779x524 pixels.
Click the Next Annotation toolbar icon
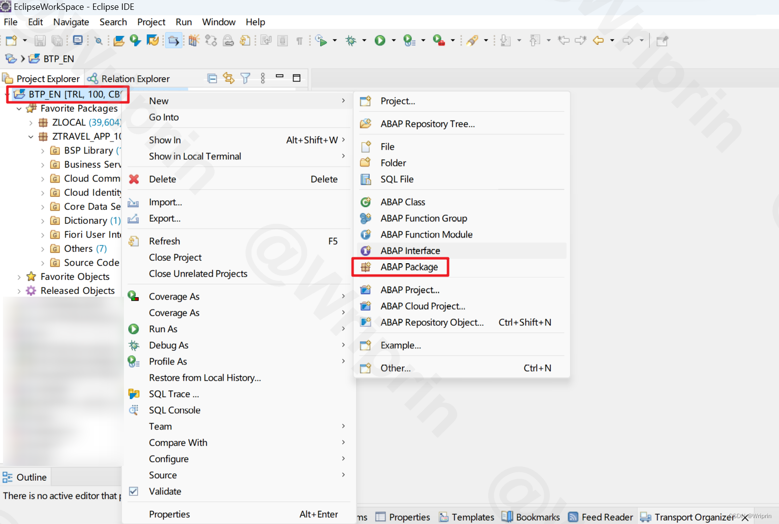[505, 41]
